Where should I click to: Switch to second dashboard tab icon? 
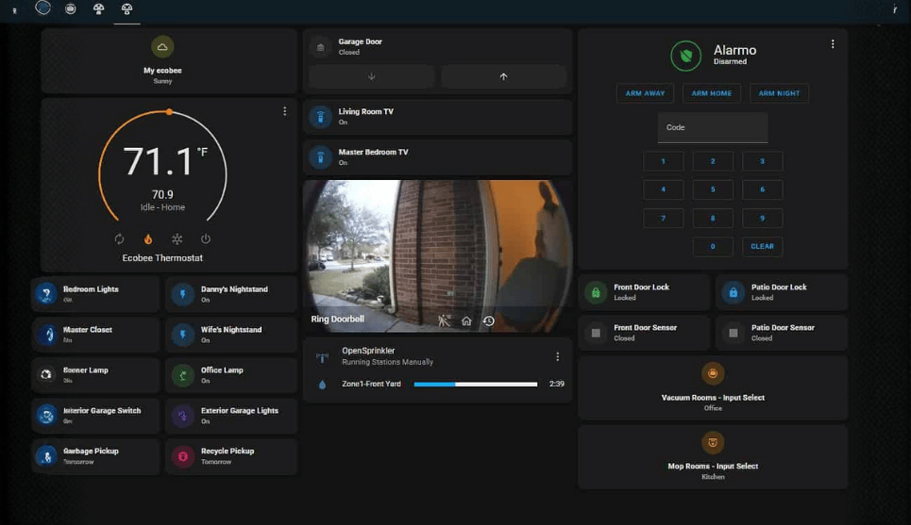[x=70, y=8]
